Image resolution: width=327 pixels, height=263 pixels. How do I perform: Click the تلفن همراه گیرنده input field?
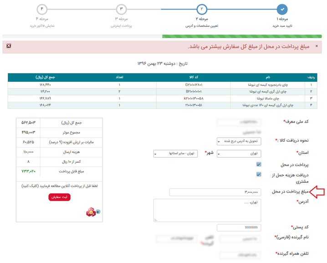(x=240, y=255)
